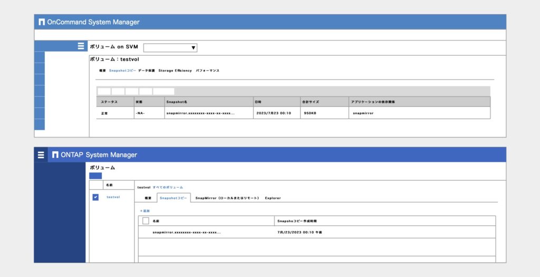The image size is (540, 277).
Task: Click the hamburger menu icon in OnCommand sidebar
Action: (x=81, y=46)
